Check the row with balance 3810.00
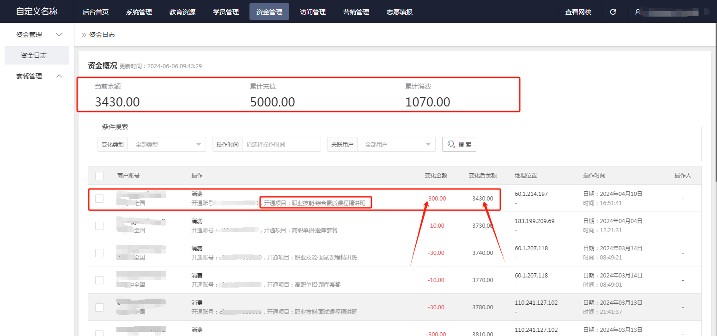 click(x=99, y=333)
